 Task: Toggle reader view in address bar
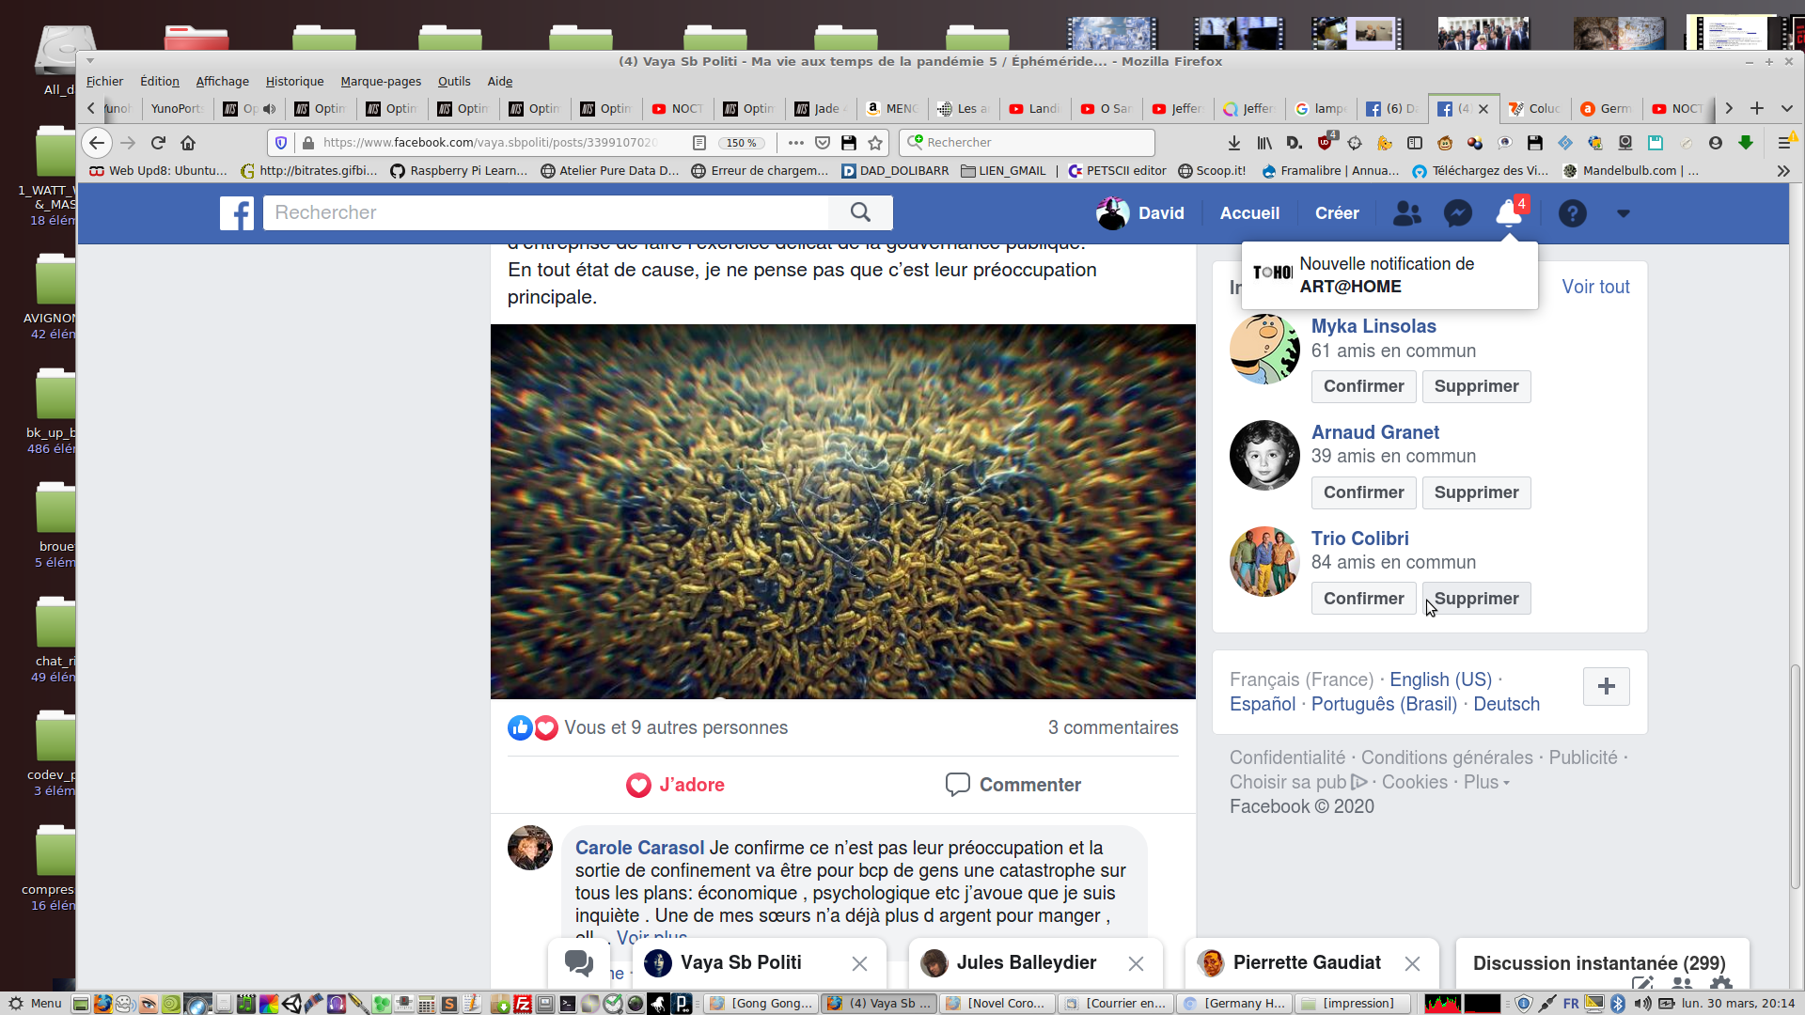point(699,143)
